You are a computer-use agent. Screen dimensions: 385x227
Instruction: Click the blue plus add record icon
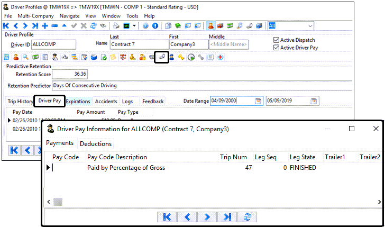point(45,25)
